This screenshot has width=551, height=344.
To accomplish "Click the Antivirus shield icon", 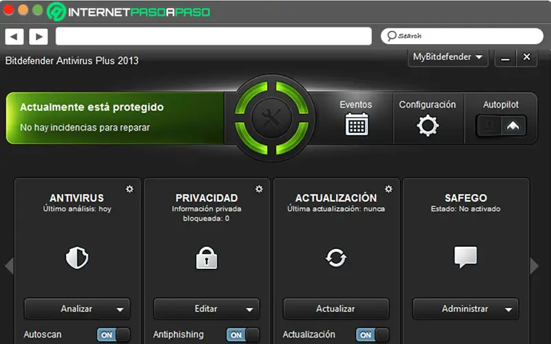I will 77,257.
